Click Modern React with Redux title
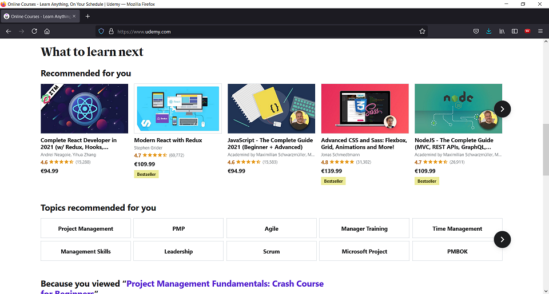Screen dimensions: 549x294 click(168, 140)
